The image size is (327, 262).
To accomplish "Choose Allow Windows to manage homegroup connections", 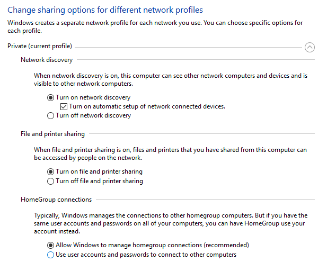I will 51,245.
